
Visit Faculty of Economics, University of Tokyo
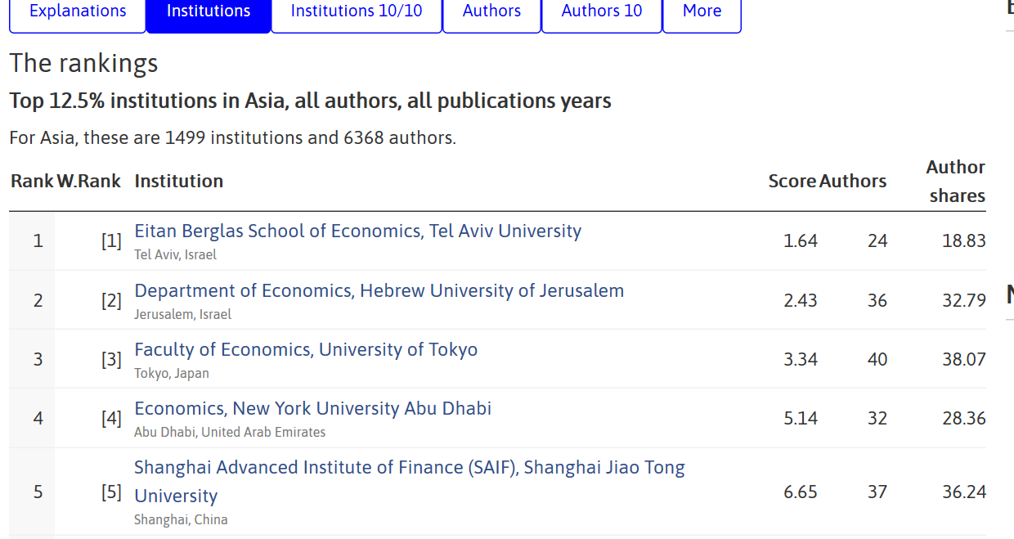tap(306, 349)
